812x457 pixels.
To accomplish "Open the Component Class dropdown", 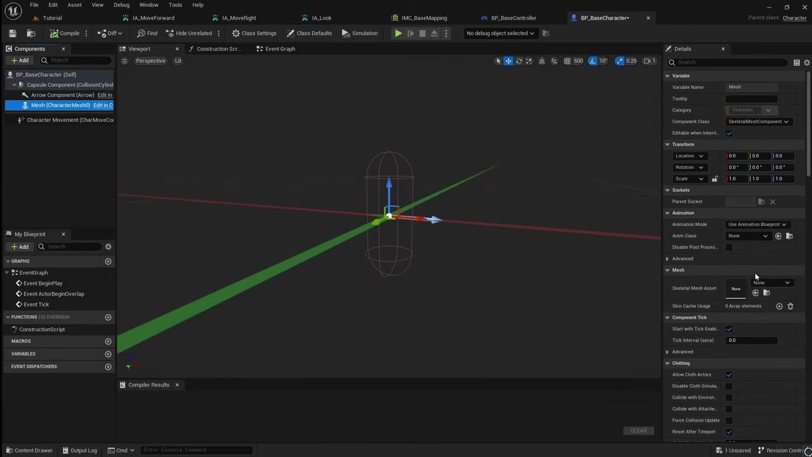I will [x=758, y=122].
